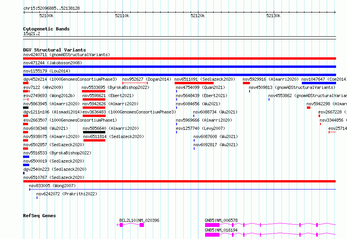
Task: Click the Cytogenetic Bands track title
Action: click(x=46, y=29)
